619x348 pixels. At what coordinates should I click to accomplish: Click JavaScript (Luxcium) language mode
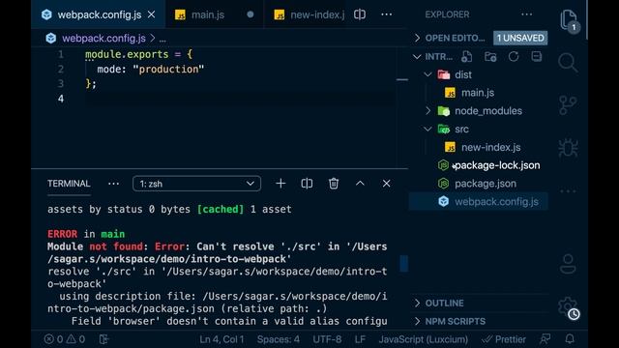pos(424,339)
